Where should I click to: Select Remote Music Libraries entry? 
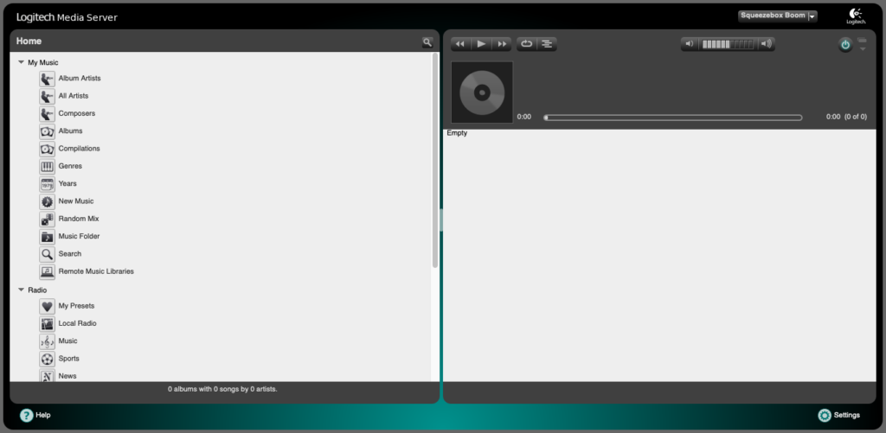95,271
